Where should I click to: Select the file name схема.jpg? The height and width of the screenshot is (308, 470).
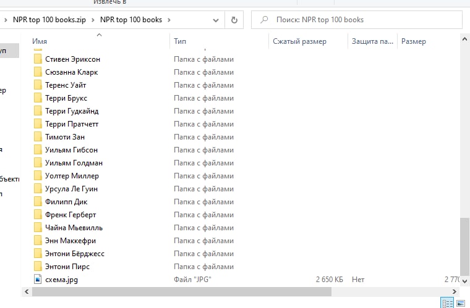(x=61, y=280)
